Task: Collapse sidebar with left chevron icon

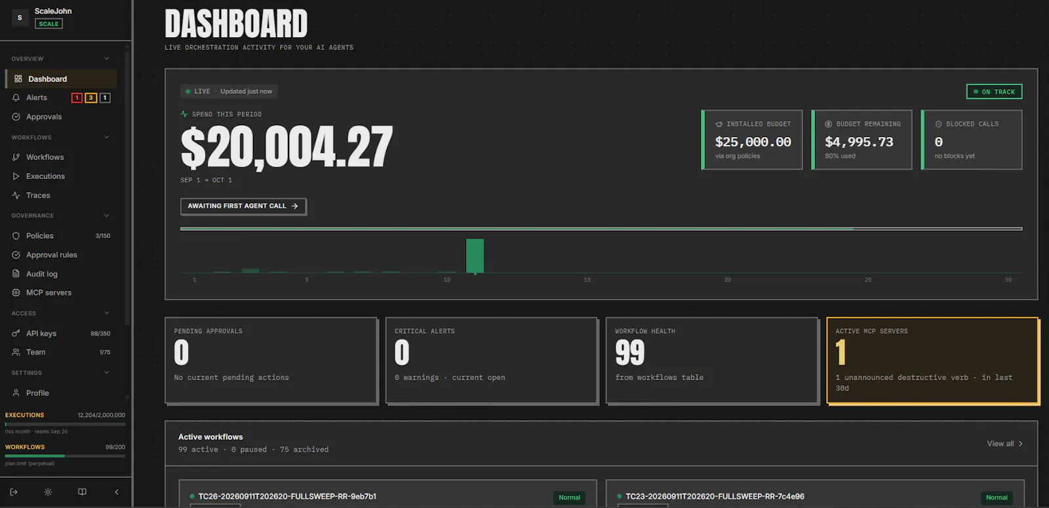Action: click(117, 492)
